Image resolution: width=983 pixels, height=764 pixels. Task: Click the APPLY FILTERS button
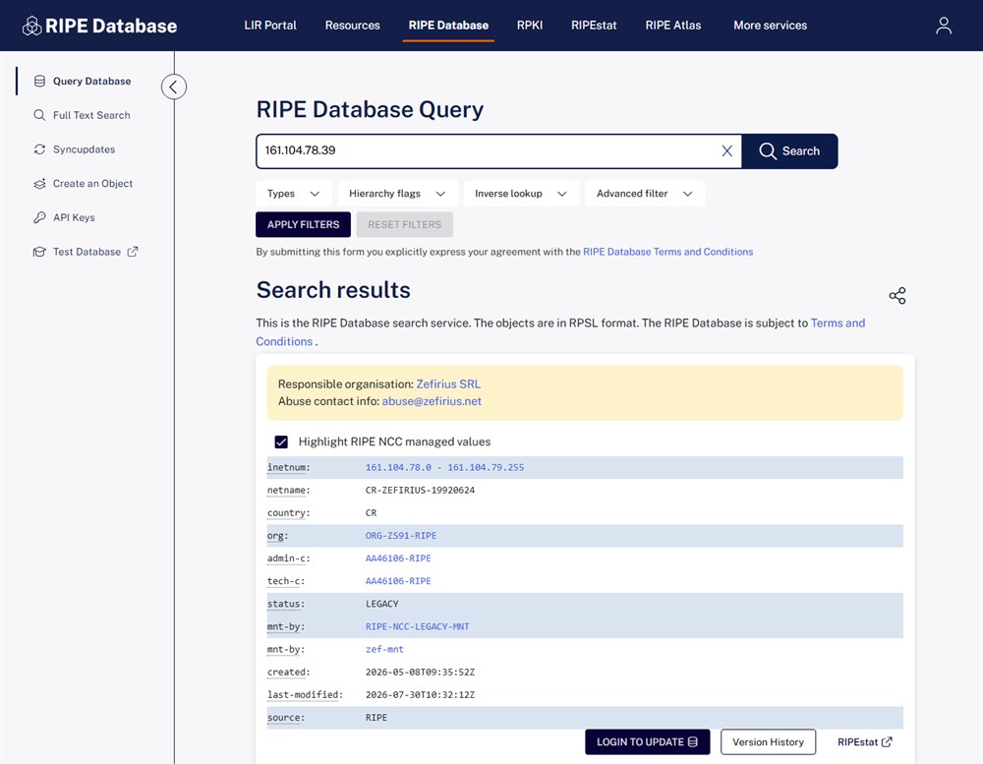click(303, 224)
